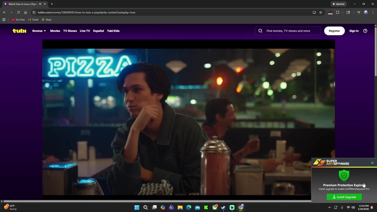Click the page's vertical scrollbar
The width and height of the screenshot is (377, 212).
coord(376,52)
